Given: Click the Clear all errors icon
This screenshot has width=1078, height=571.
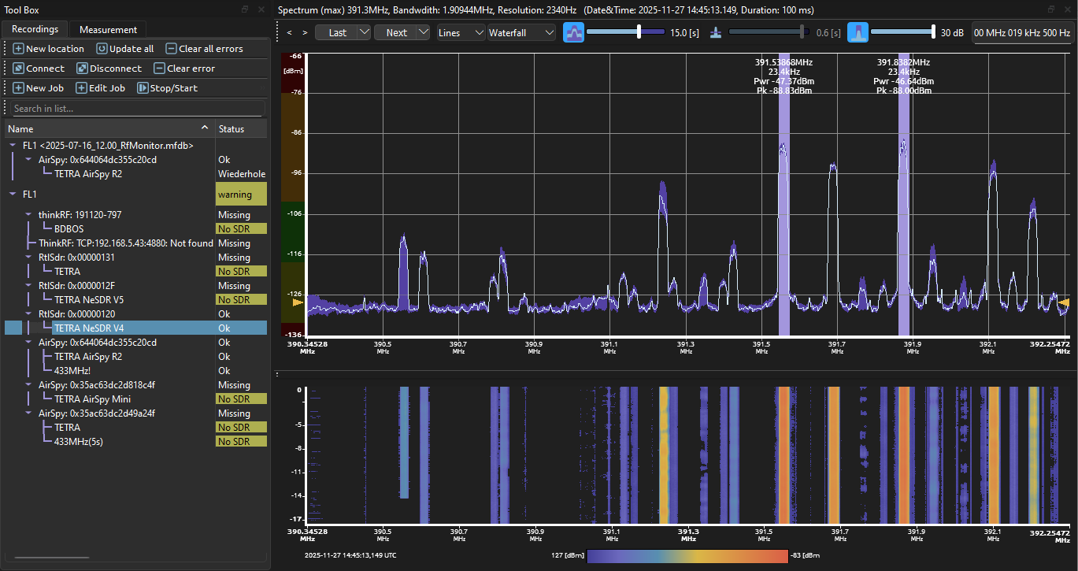Looking at the screenshot, I should click(171, 49).
